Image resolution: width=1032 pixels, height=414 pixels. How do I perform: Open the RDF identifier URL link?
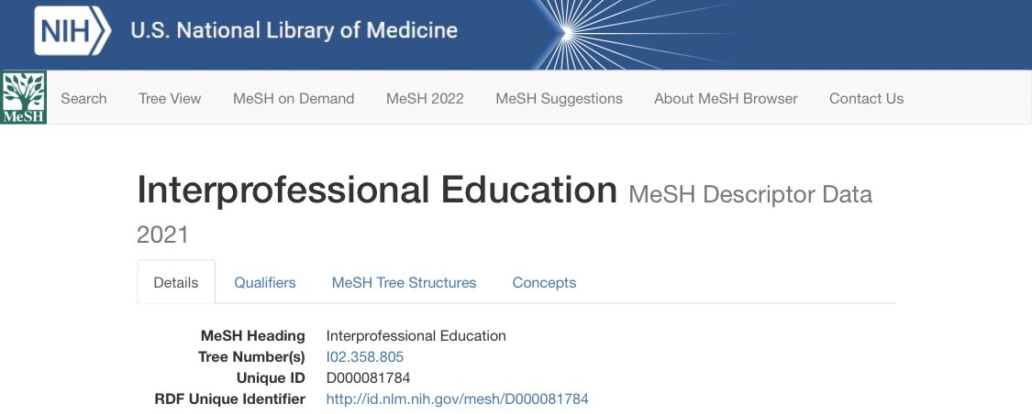pos(458,398)
